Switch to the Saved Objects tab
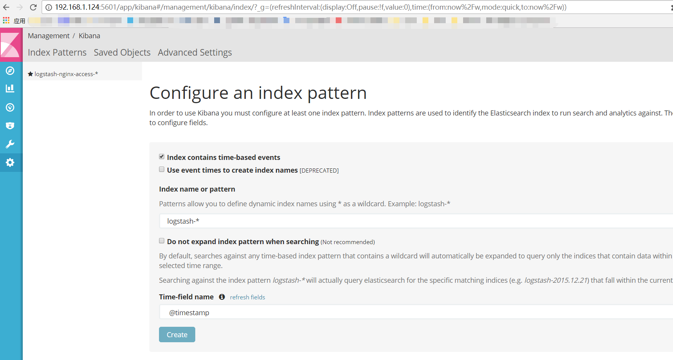This screenshot has width=673, height=360. (x=122, y=53)
